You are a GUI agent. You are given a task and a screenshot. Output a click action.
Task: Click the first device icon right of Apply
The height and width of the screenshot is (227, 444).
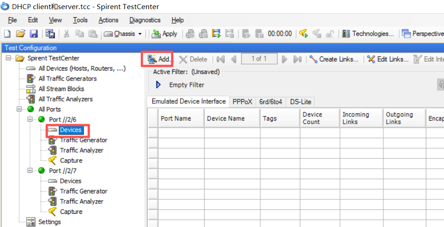coord(190,34)
